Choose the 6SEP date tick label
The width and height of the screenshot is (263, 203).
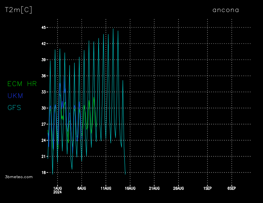[232, 188]
